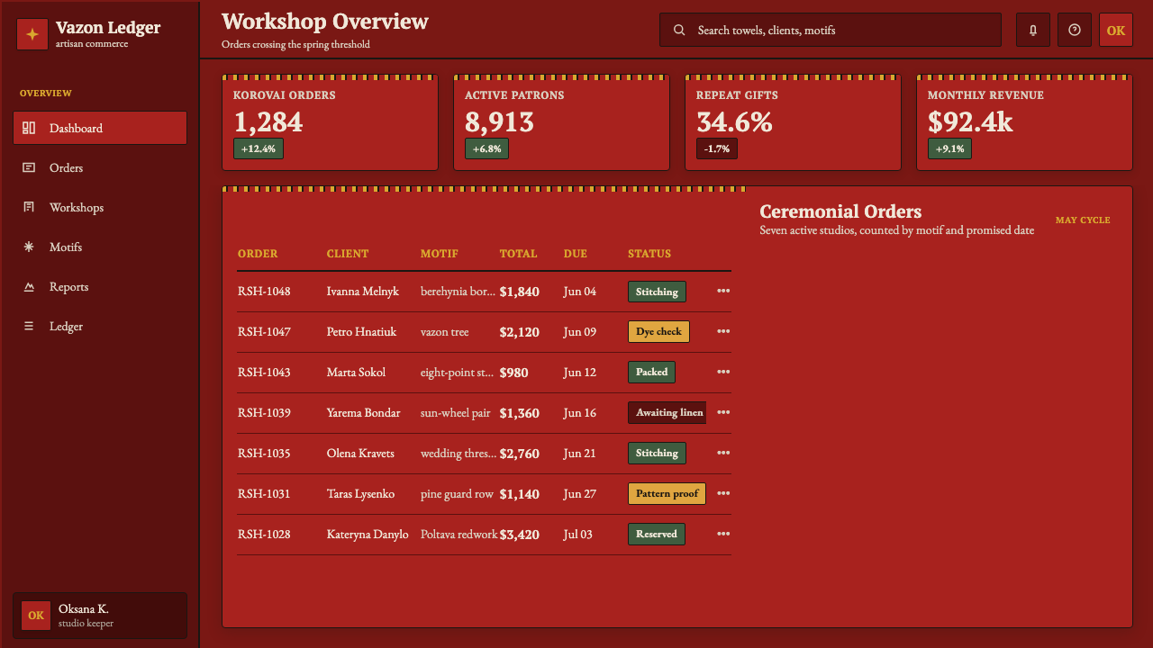Select order ID RSH-1048

point(264,292)
